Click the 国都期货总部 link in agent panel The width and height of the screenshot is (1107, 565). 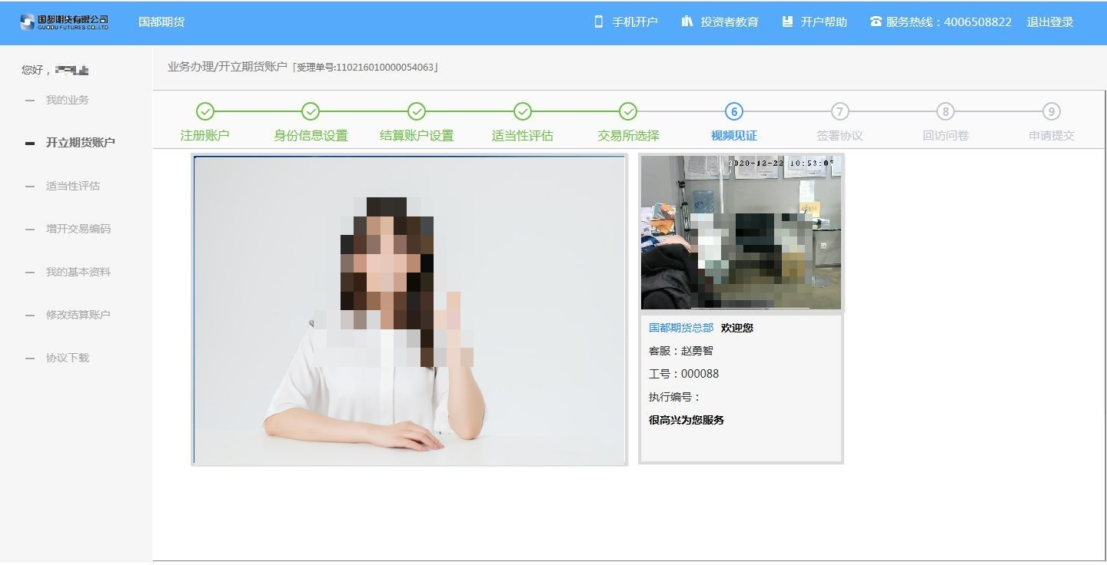681,328
